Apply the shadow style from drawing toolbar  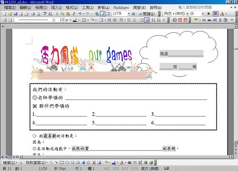click(146, 162)
